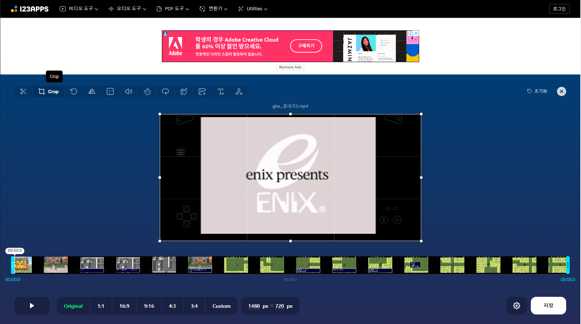Select the Stabilize video tool

pos(184,91)
